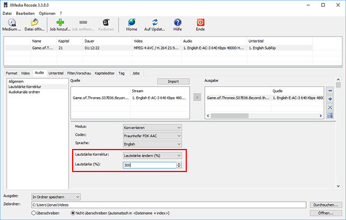The height and width of the screenshot is (220, 346).
Task: Click the arrow button between Quelle and Ausgabe
Action: click(197, 97)
